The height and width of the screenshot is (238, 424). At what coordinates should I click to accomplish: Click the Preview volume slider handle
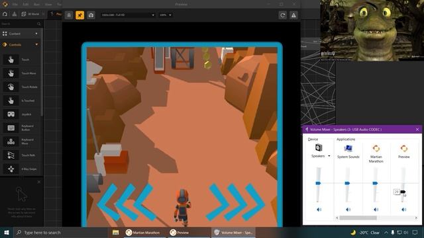tap(403, 192)
